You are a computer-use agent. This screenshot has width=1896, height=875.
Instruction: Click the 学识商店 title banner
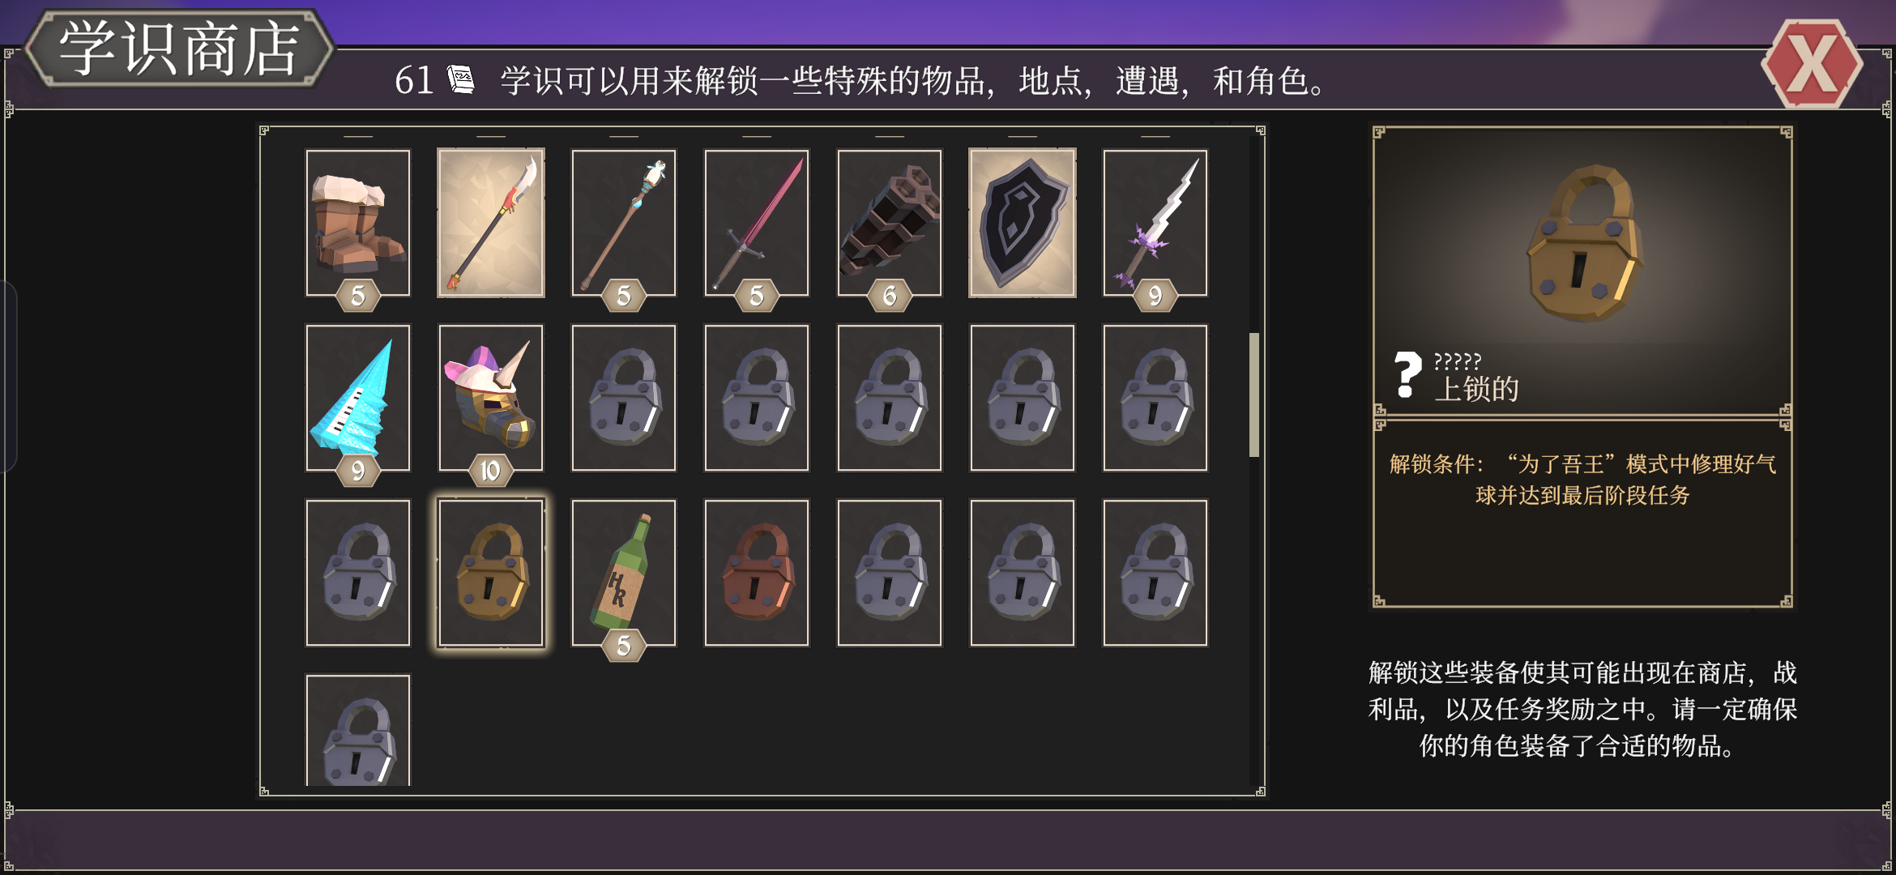pyautogui.click(x=179, y=49)
